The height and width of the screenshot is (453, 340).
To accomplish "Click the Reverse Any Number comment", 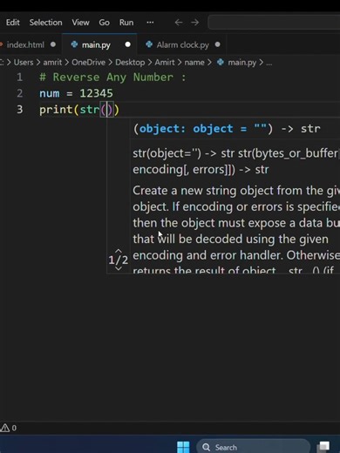I will coord(112,78).
